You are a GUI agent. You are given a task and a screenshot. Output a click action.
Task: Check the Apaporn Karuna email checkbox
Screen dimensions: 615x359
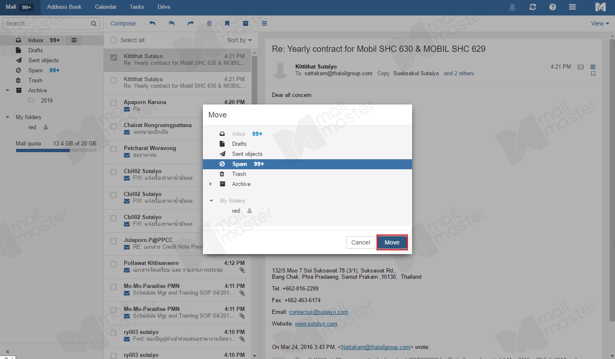(113, 103)
